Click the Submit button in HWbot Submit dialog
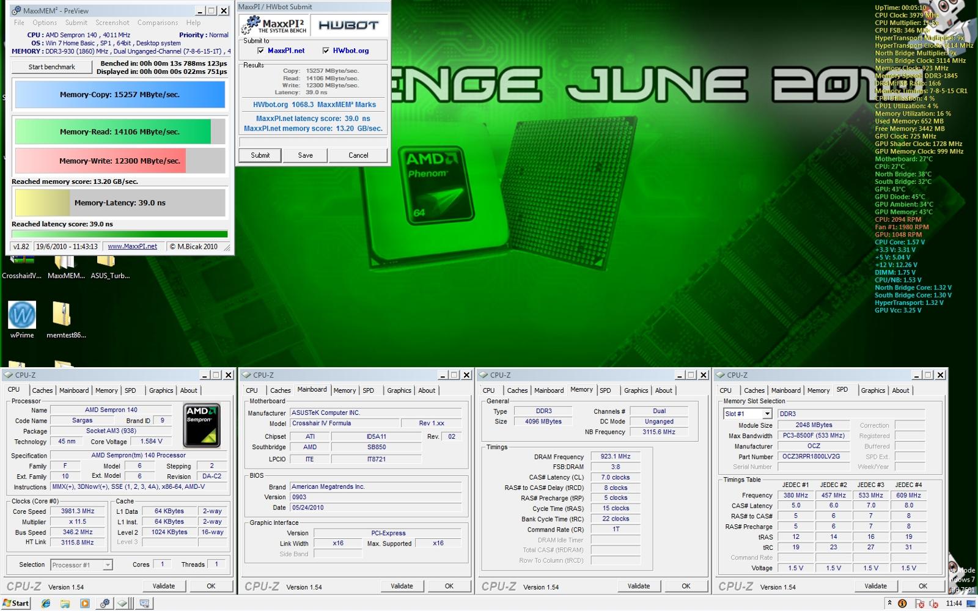Image resolution: width=978 pixels, height=611 pixels. tap(260, 155)
